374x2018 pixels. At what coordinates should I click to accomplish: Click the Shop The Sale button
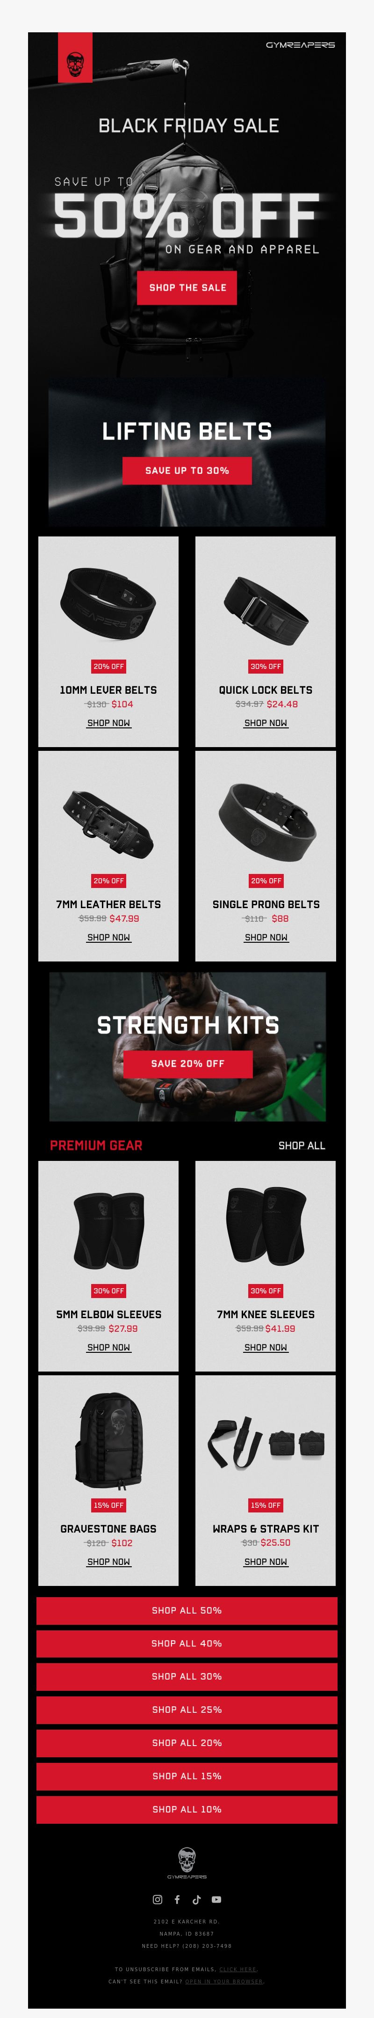point(187,287)
